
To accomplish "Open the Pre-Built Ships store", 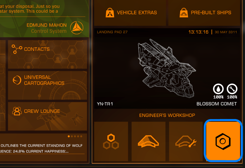I will [x=204, y=13].
